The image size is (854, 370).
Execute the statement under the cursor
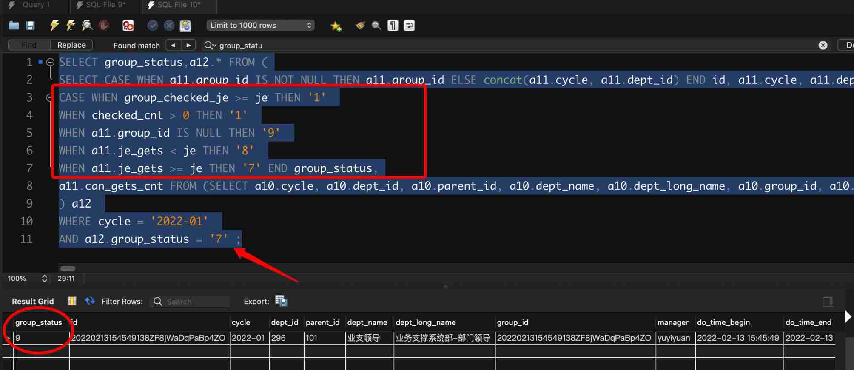click(x=71, y=26)
